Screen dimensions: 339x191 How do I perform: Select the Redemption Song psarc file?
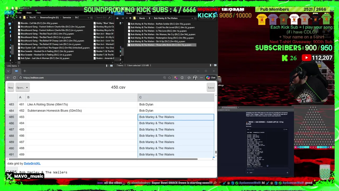(160, 38)
